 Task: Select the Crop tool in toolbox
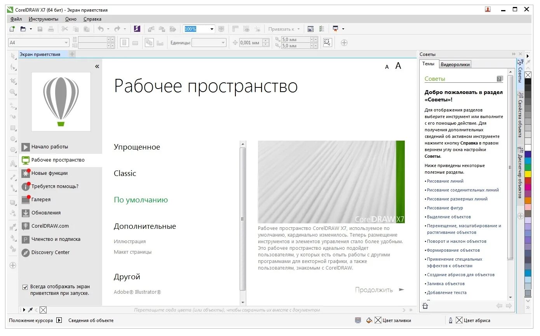[x=13, y=81]
